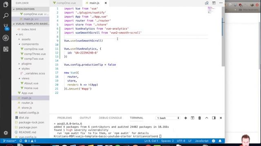Split the editor to the right

click(214, 3)
